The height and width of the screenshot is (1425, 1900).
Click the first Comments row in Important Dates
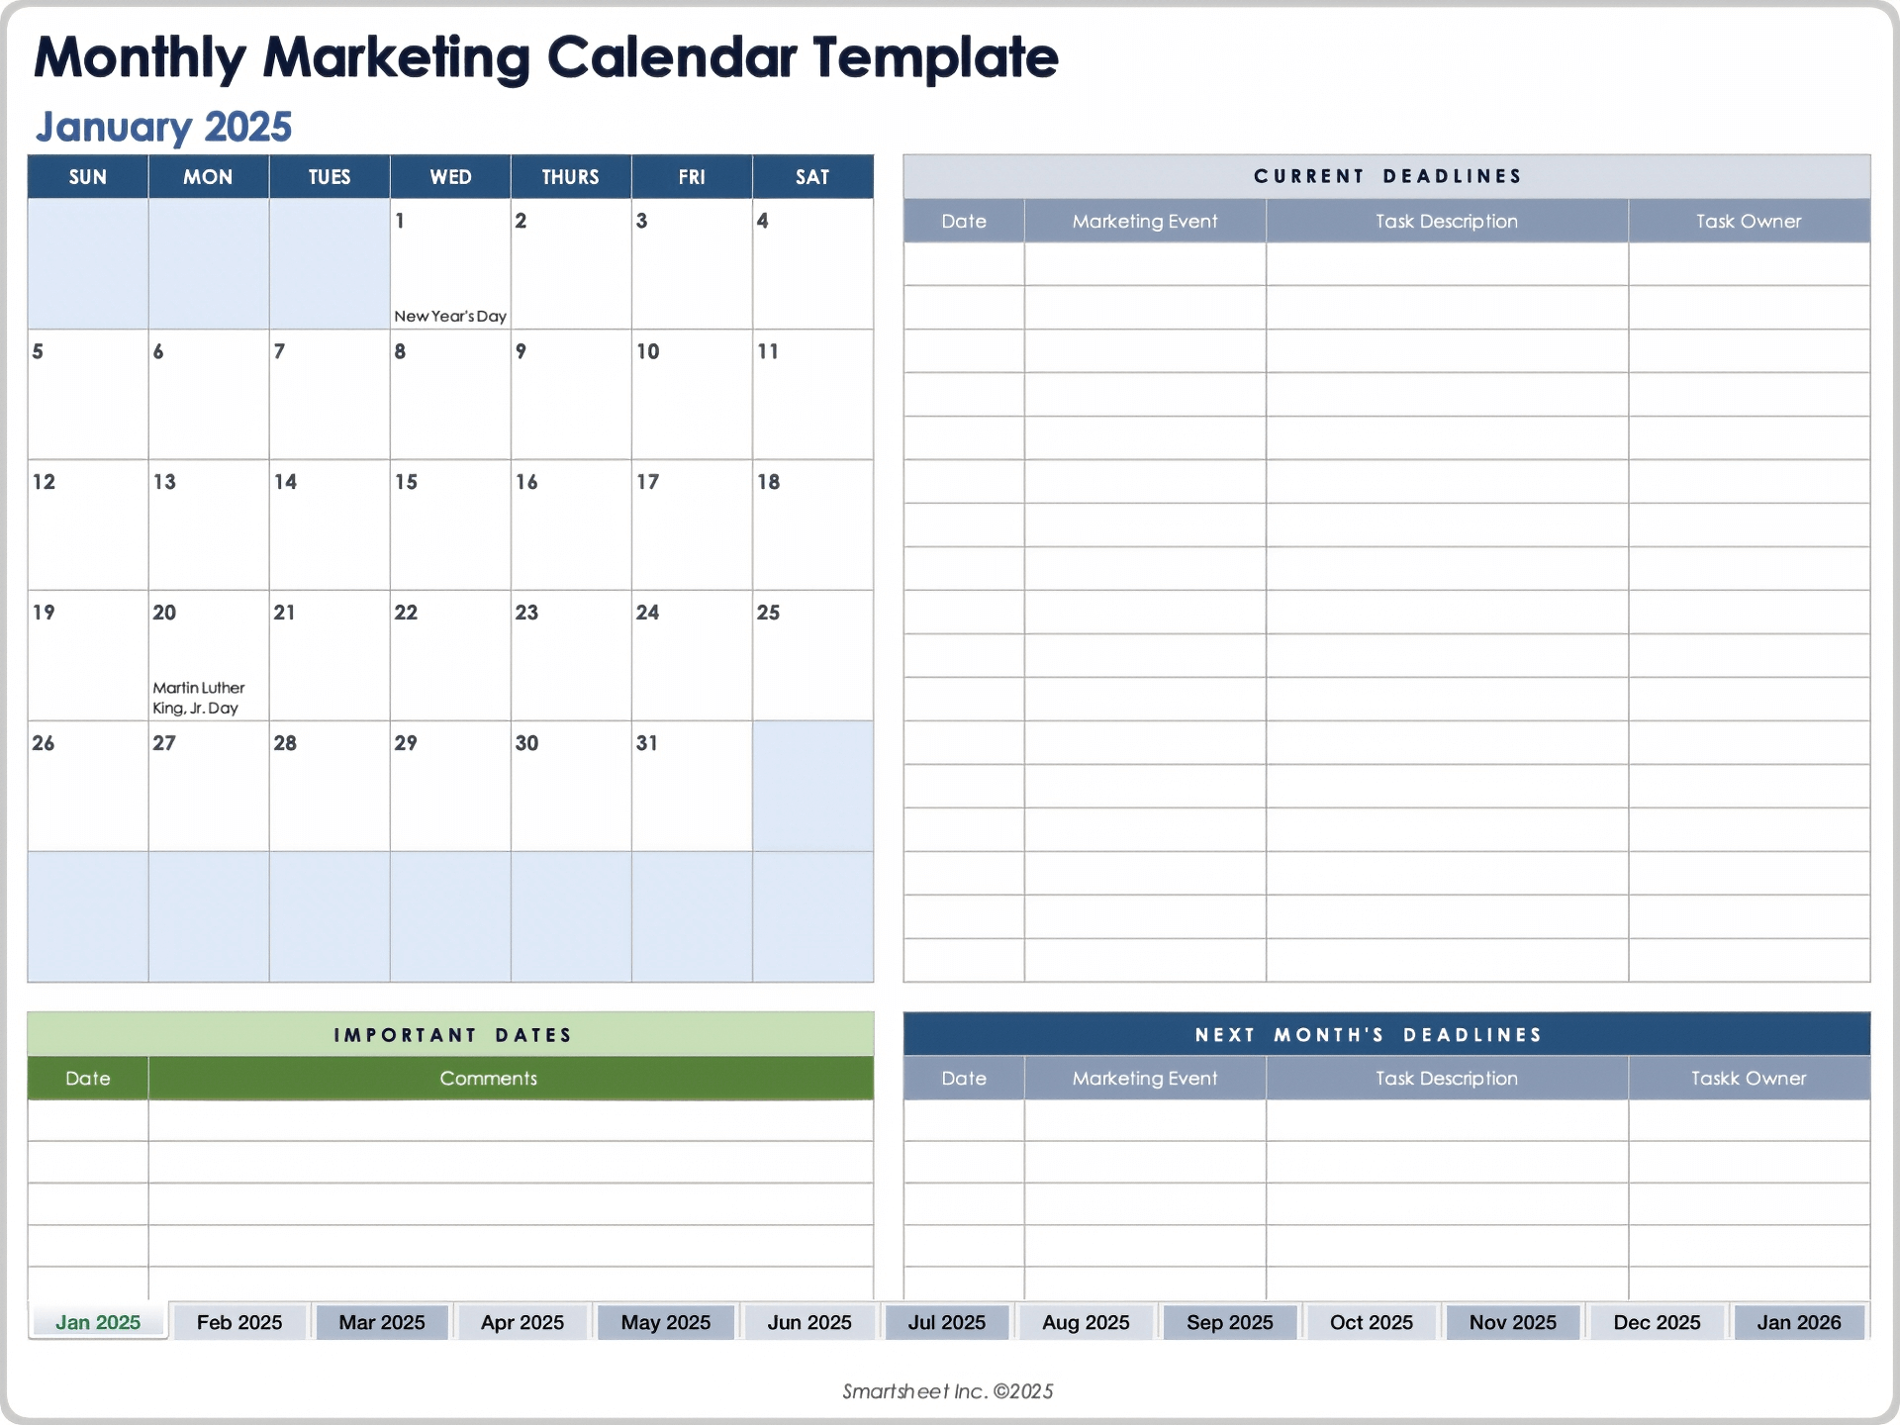coord(511,1120)
